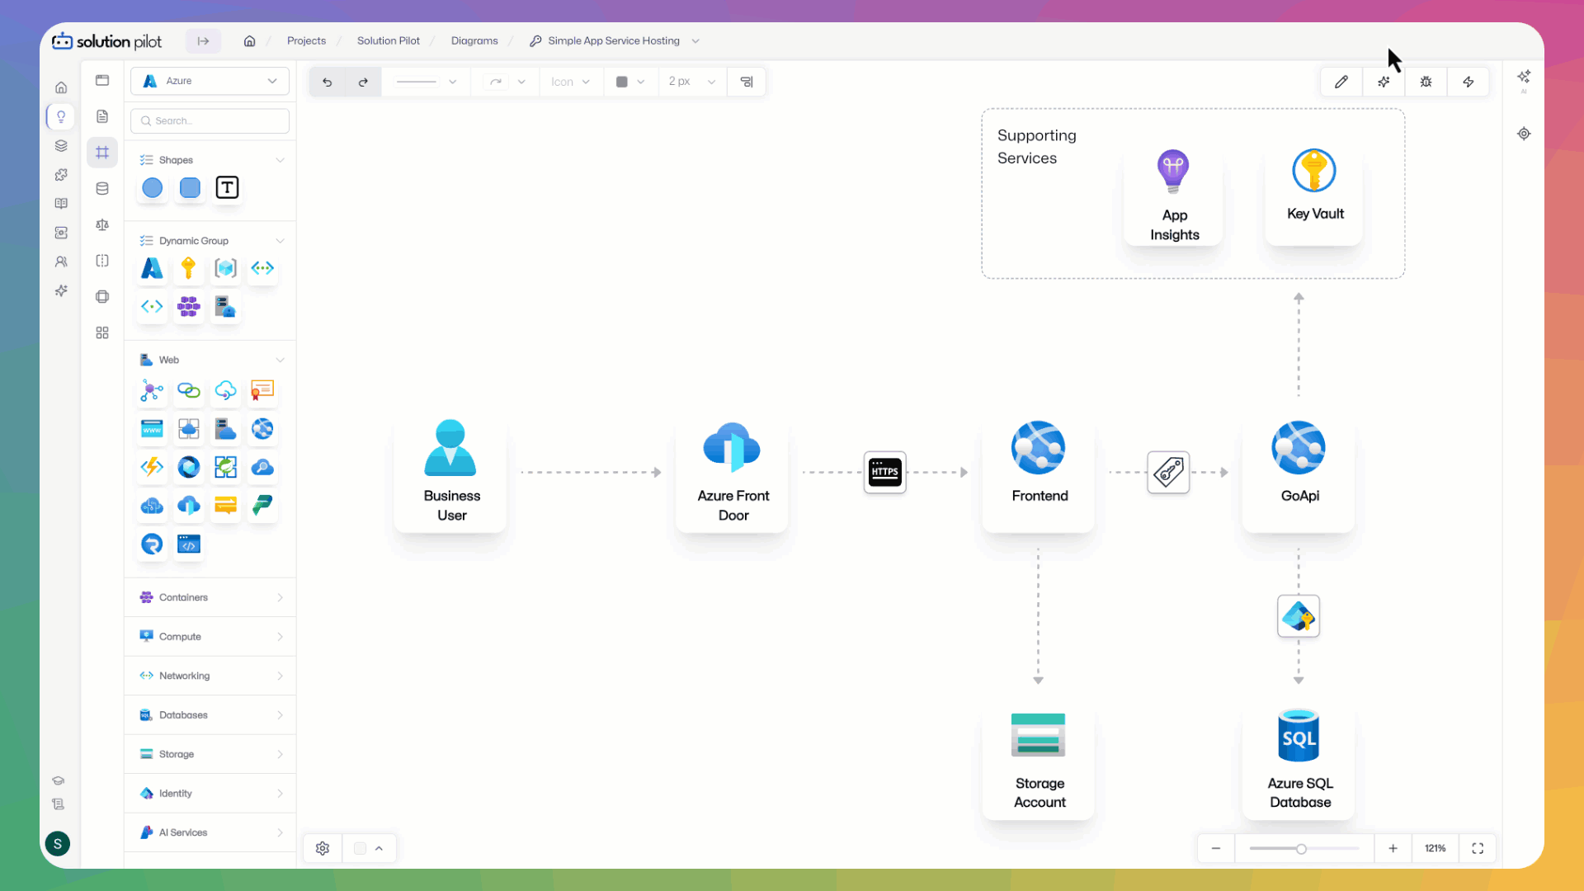Click the Azure Front Door node icon
The image size is (1584, 891).
pyautogui.click(x=732, y=447)
